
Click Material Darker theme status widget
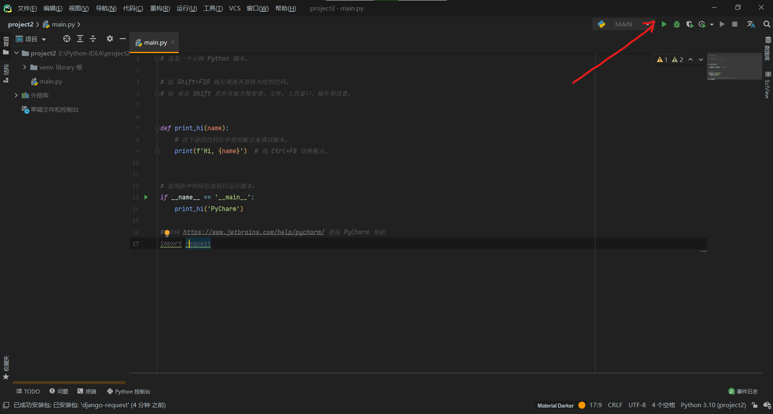point(555,406)
